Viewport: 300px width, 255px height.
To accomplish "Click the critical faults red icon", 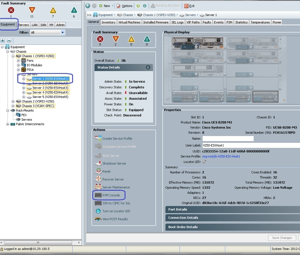I will [x=11, y=10].
